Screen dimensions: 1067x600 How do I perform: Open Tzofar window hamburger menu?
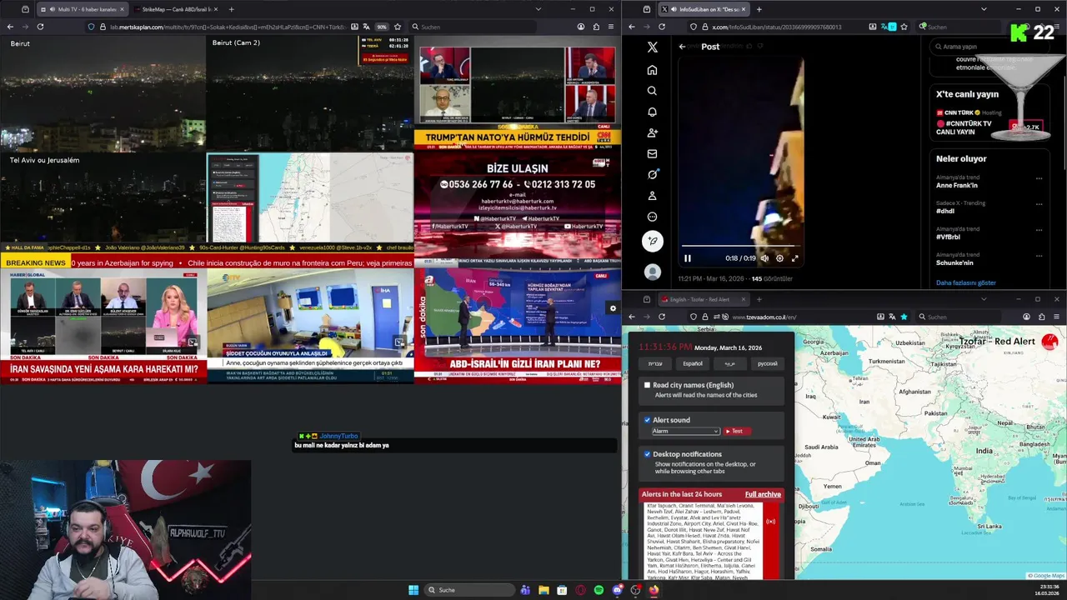1056,317
